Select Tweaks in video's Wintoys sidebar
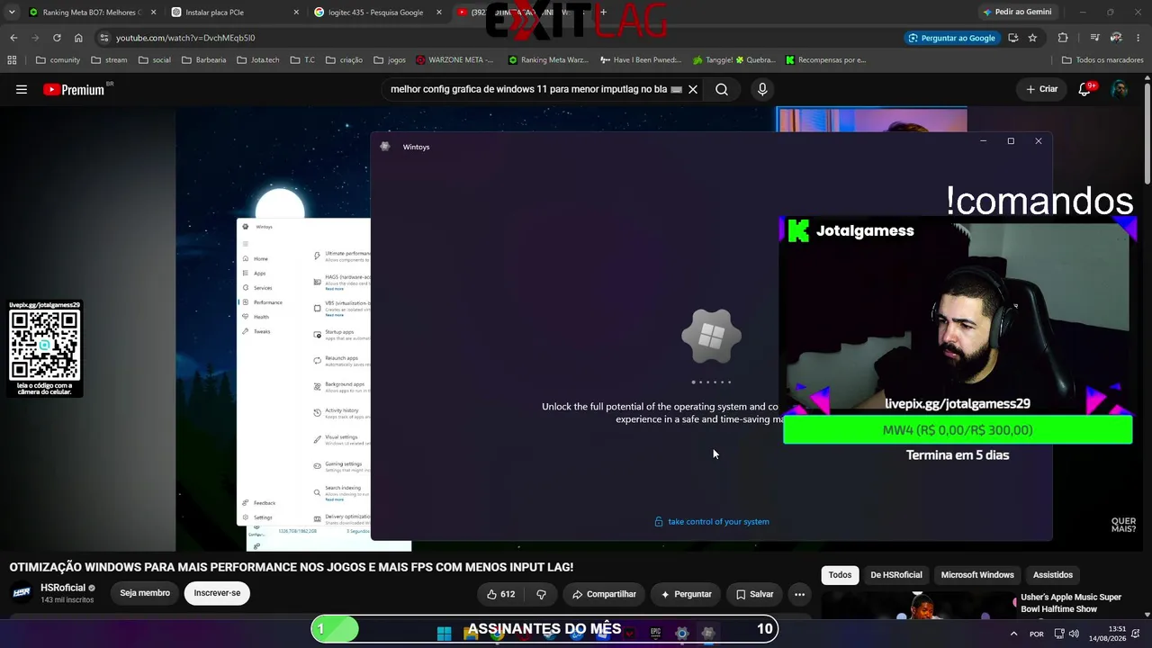 [x=256, y=331]
